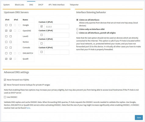This screenshot has width=145, height=122.
Task: Select the DNS tab
Action: pyautogui.click(x=31, y=5)
